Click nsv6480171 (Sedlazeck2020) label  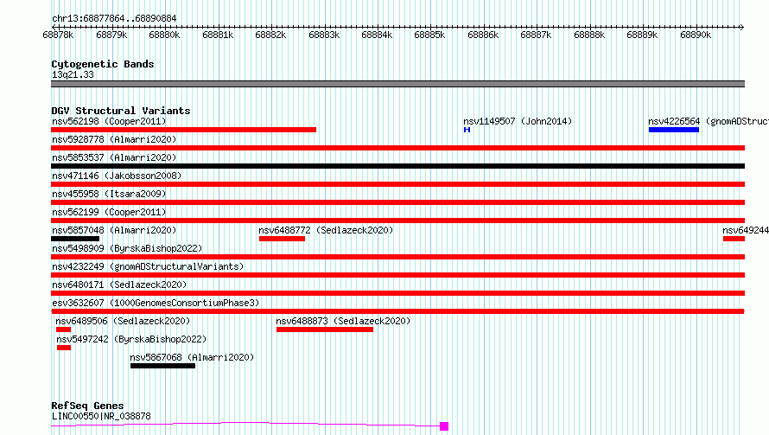click(119, 285)
